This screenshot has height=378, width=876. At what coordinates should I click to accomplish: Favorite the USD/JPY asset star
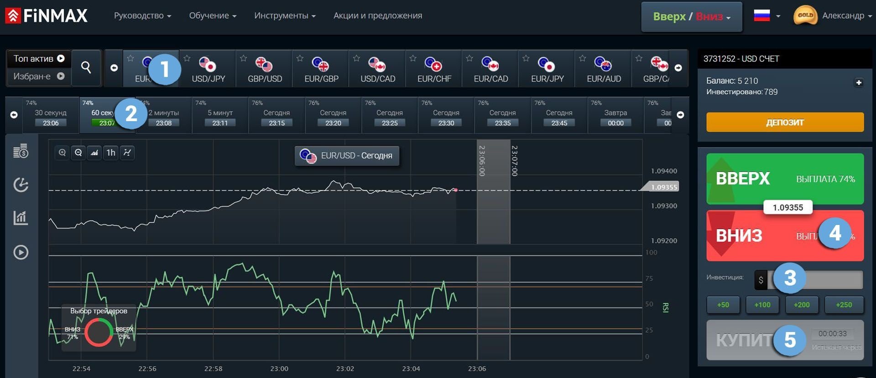coord(187,58)
